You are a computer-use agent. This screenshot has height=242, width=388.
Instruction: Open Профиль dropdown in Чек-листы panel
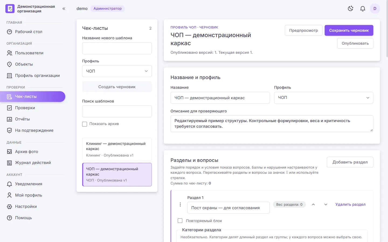117,71
